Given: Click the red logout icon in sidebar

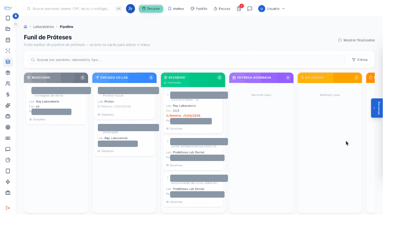Looking at the screenshot, I should tap(8, 208).
